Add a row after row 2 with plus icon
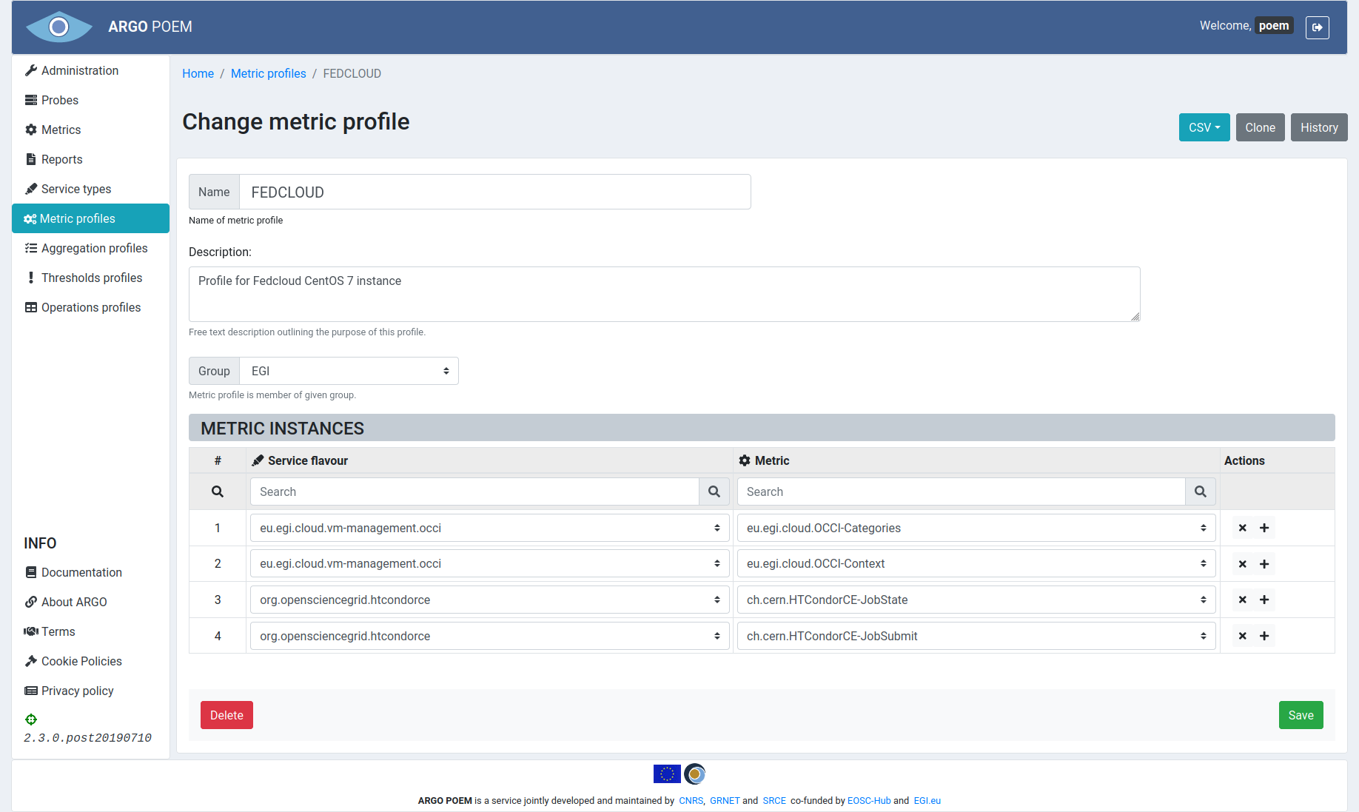The width and height of the screenshot is (1359, 812). click(x=1264, y=564)
